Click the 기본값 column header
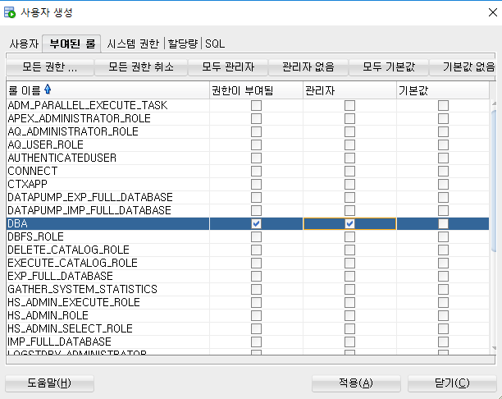 click(443, 90)
